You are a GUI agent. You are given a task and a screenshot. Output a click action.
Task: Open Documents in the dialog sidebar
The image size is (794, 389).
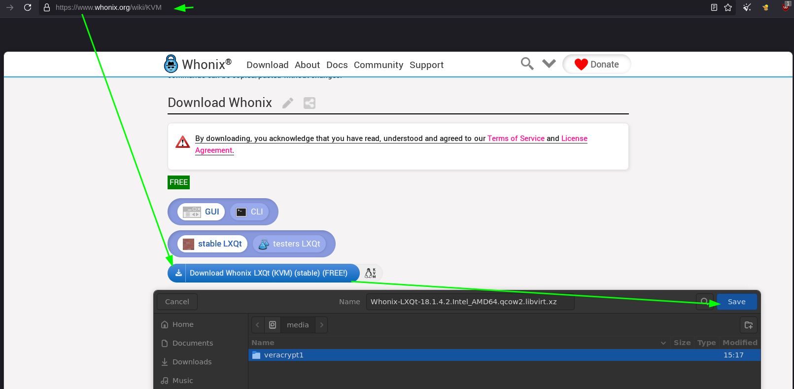[x=201, y=343]
